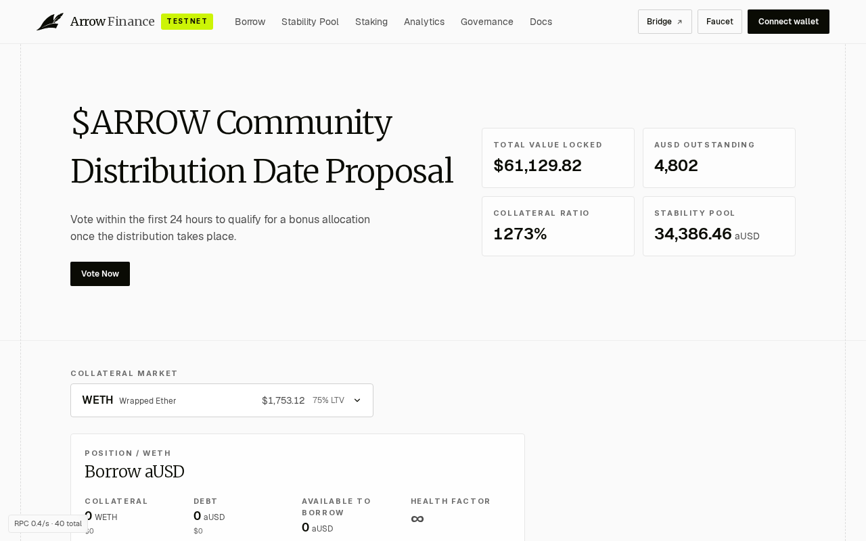Click the "Wrapped Ether" token name
The height and width of the screenshot is (541, 866).
(x=147, y=401)
